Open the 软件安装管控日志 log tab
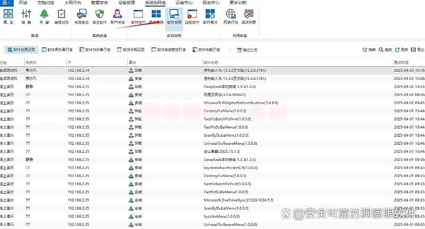Image resolution: width=425 pixels, height=229 pixels. [x=169, y=50]
